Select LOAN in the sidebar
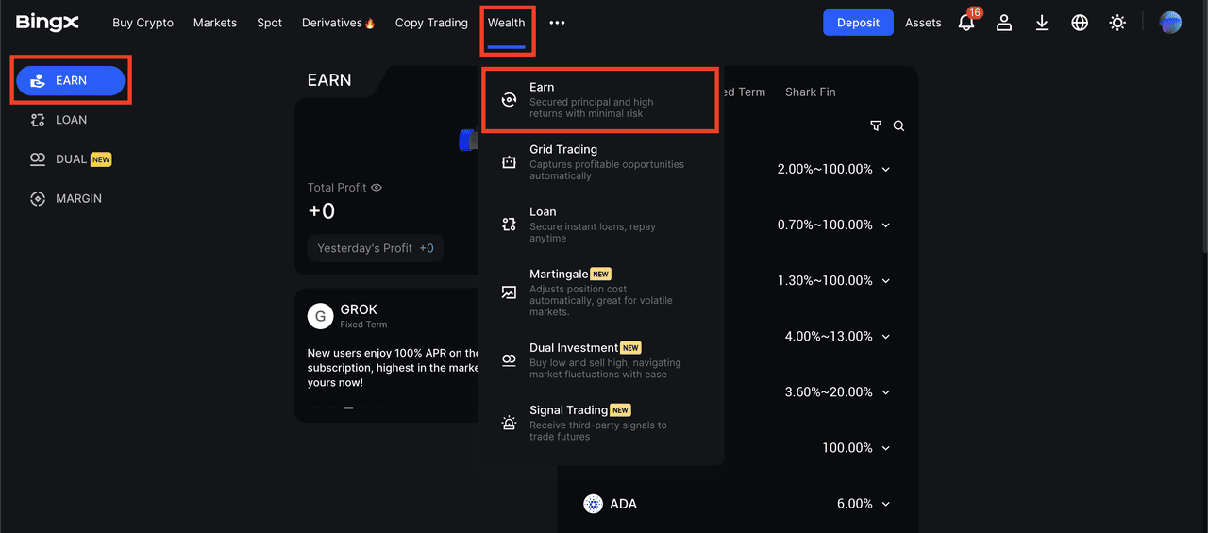The image size is (1208, 533). [x=71, y=120]
